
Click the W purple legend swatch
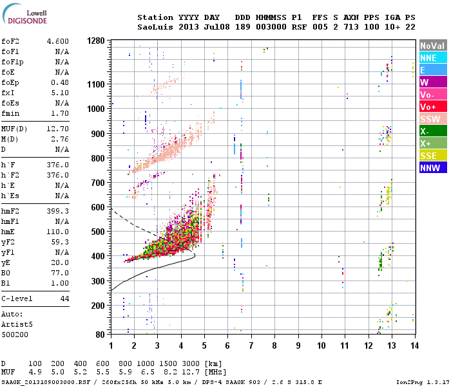point(433,82)
